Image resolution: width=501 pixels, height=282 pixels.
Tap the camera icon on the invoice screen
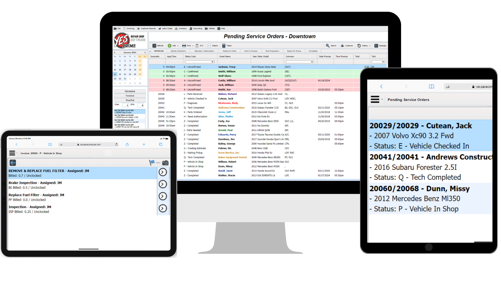tap(165, 163)
